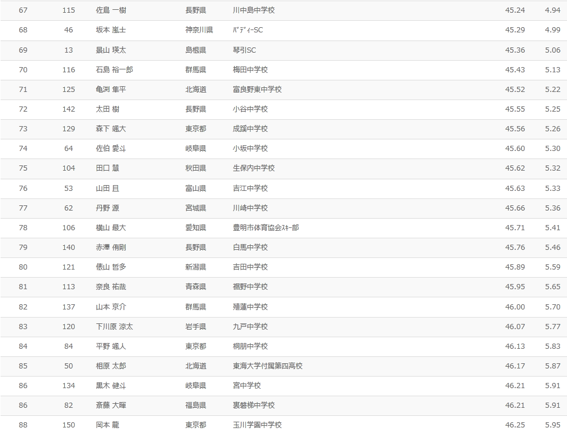
Task: Click 青森県 in rank 81 row
Action: pyautogui.click(x=196, y=287)
